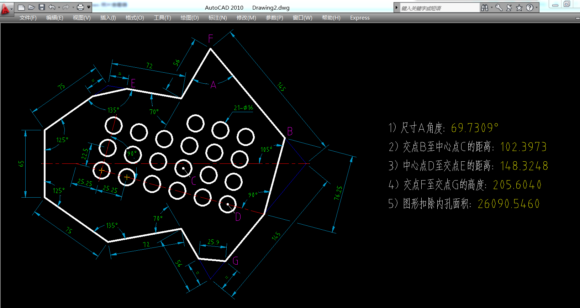The image size is (580, 308).
Task: Redo the last undone action
Action: point(66,7)
